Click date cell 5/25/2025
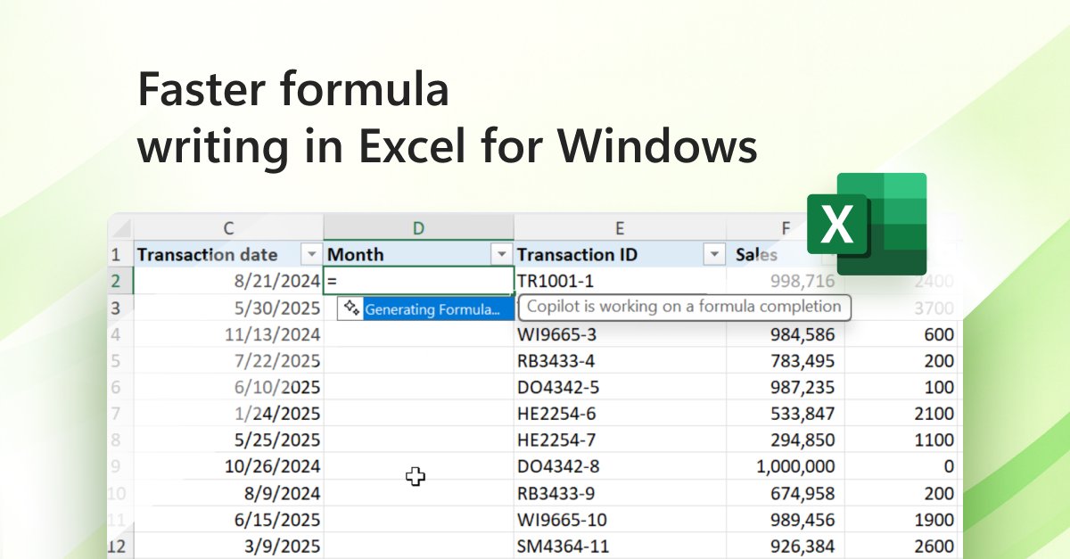The width and height of the screenshot is (1070, 559). [x=228, y=440]
